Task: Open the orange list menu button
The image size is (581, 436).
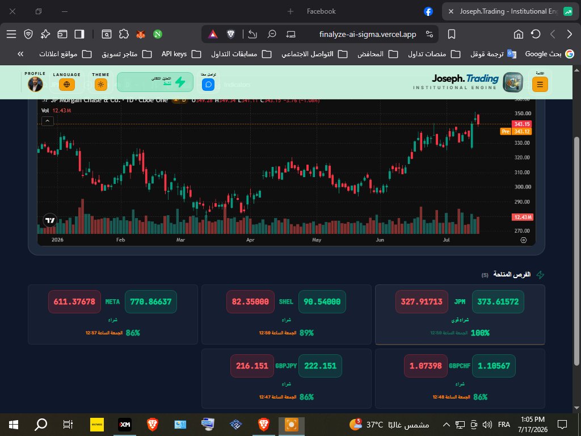Action: (x=540, y=85)
